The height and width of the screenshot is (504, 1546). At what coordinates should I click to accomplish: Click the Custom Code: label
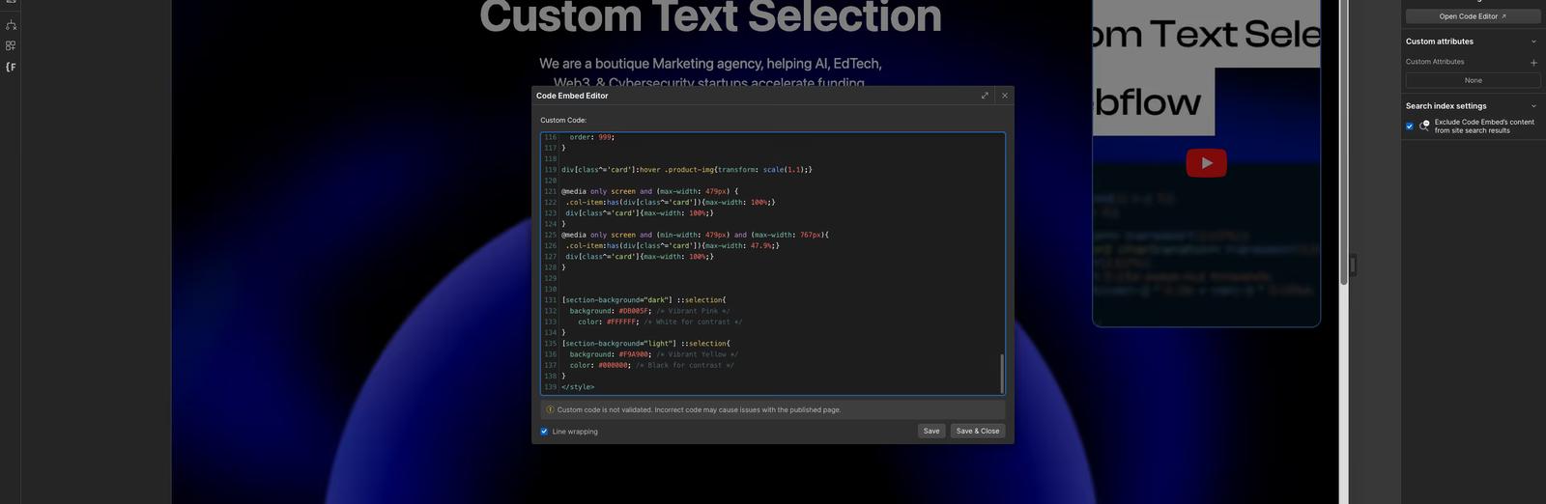point(563,121)
